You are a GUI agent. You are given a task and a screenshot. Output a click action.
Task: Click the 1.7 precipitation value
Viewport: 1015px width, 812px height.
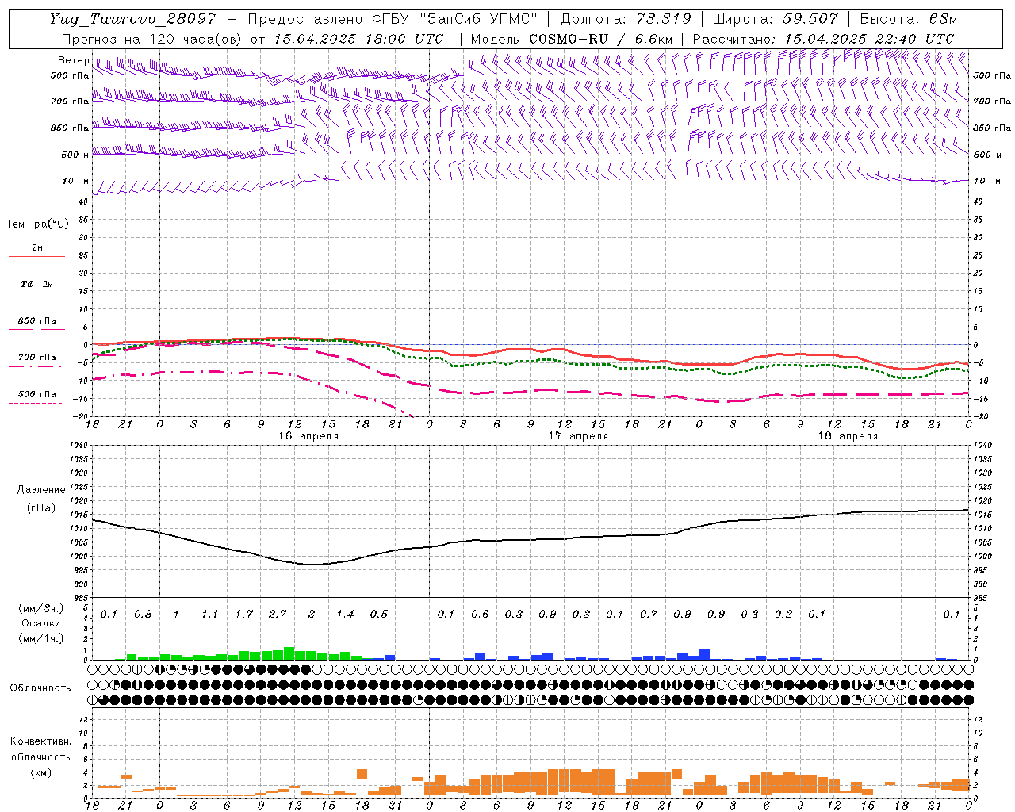[x=244, y=615]
